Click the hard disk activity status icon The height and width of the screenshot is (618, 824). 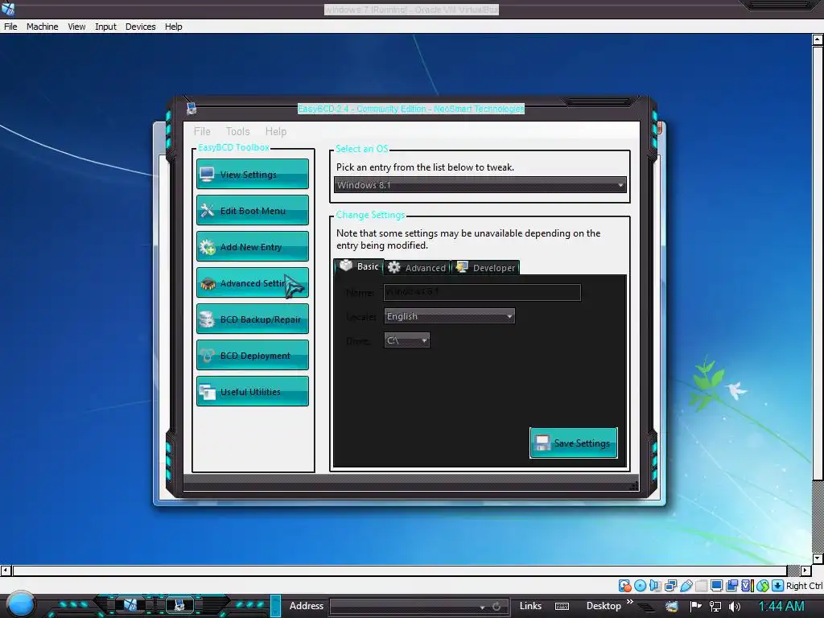[624, 586]
